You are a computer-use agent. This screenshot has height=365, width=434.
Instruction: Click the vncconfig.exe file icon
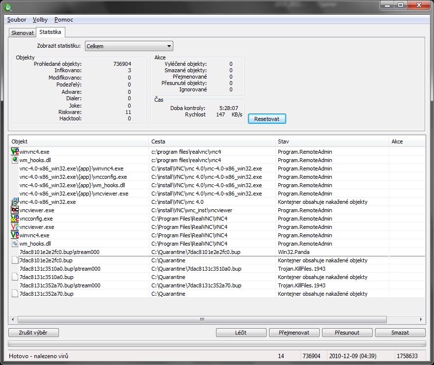tap(15, 219)
